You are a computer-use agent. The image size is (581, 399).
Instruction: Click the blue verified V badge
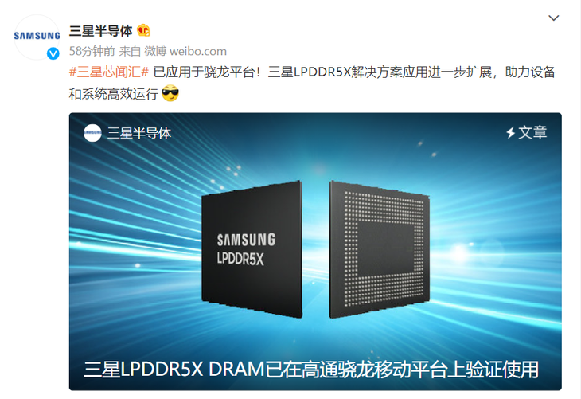coord(53,53)
